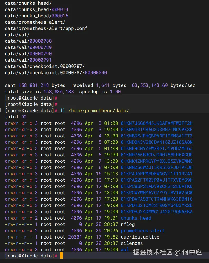This screenshot has width=209, height=263.
Task: Click the prometheus-alert directory in listing
Action: [x=143, y=231]
